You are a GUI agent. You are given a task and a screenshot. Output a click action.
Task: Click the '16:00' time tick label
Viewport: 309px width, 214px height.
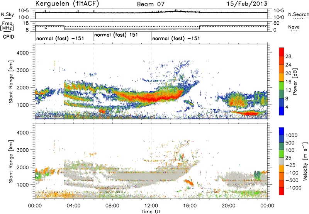click(x=190, y=206)
